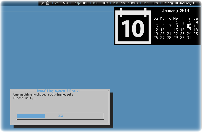This screenshot has height=132, width=202.
Task: Click the Temp: 0°C indicator
Action: 81,3
